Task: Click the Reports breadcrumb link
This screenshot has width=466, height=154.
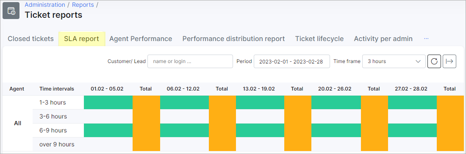Action: [83, 5]
